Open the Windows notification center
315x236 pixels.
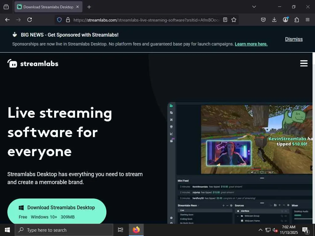tap(305, 230)
